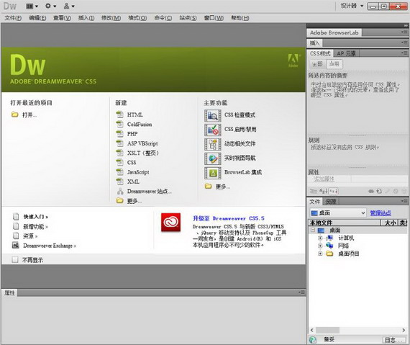
Task: Collapse panels with the double-arrow button
Action: point(406,26)
